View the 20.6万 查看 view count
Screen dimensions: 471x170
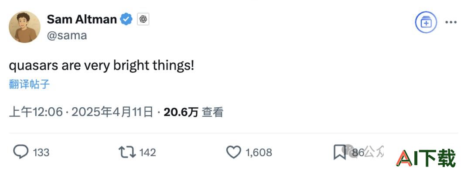tap(194, 112)
